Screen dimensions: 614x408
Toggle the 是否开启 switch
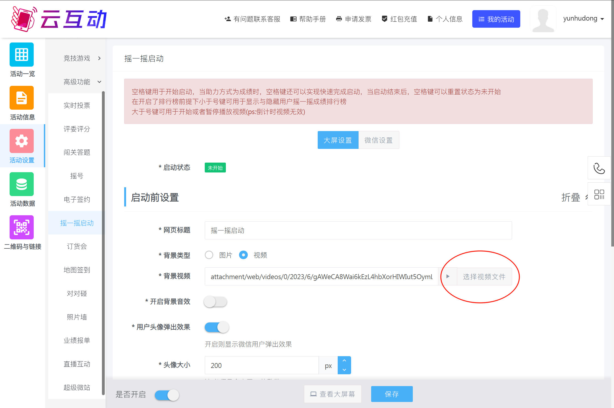point(167,395)
